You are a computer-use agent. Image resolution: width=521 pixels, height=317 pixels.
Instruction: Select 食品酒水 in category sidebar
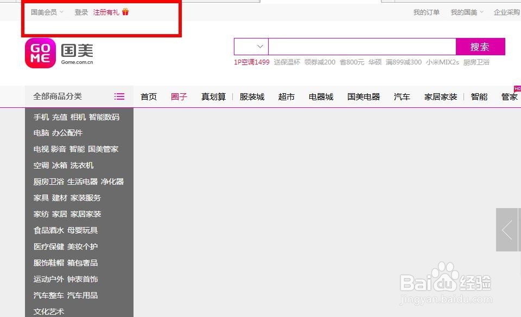click(x=49, y=230)
